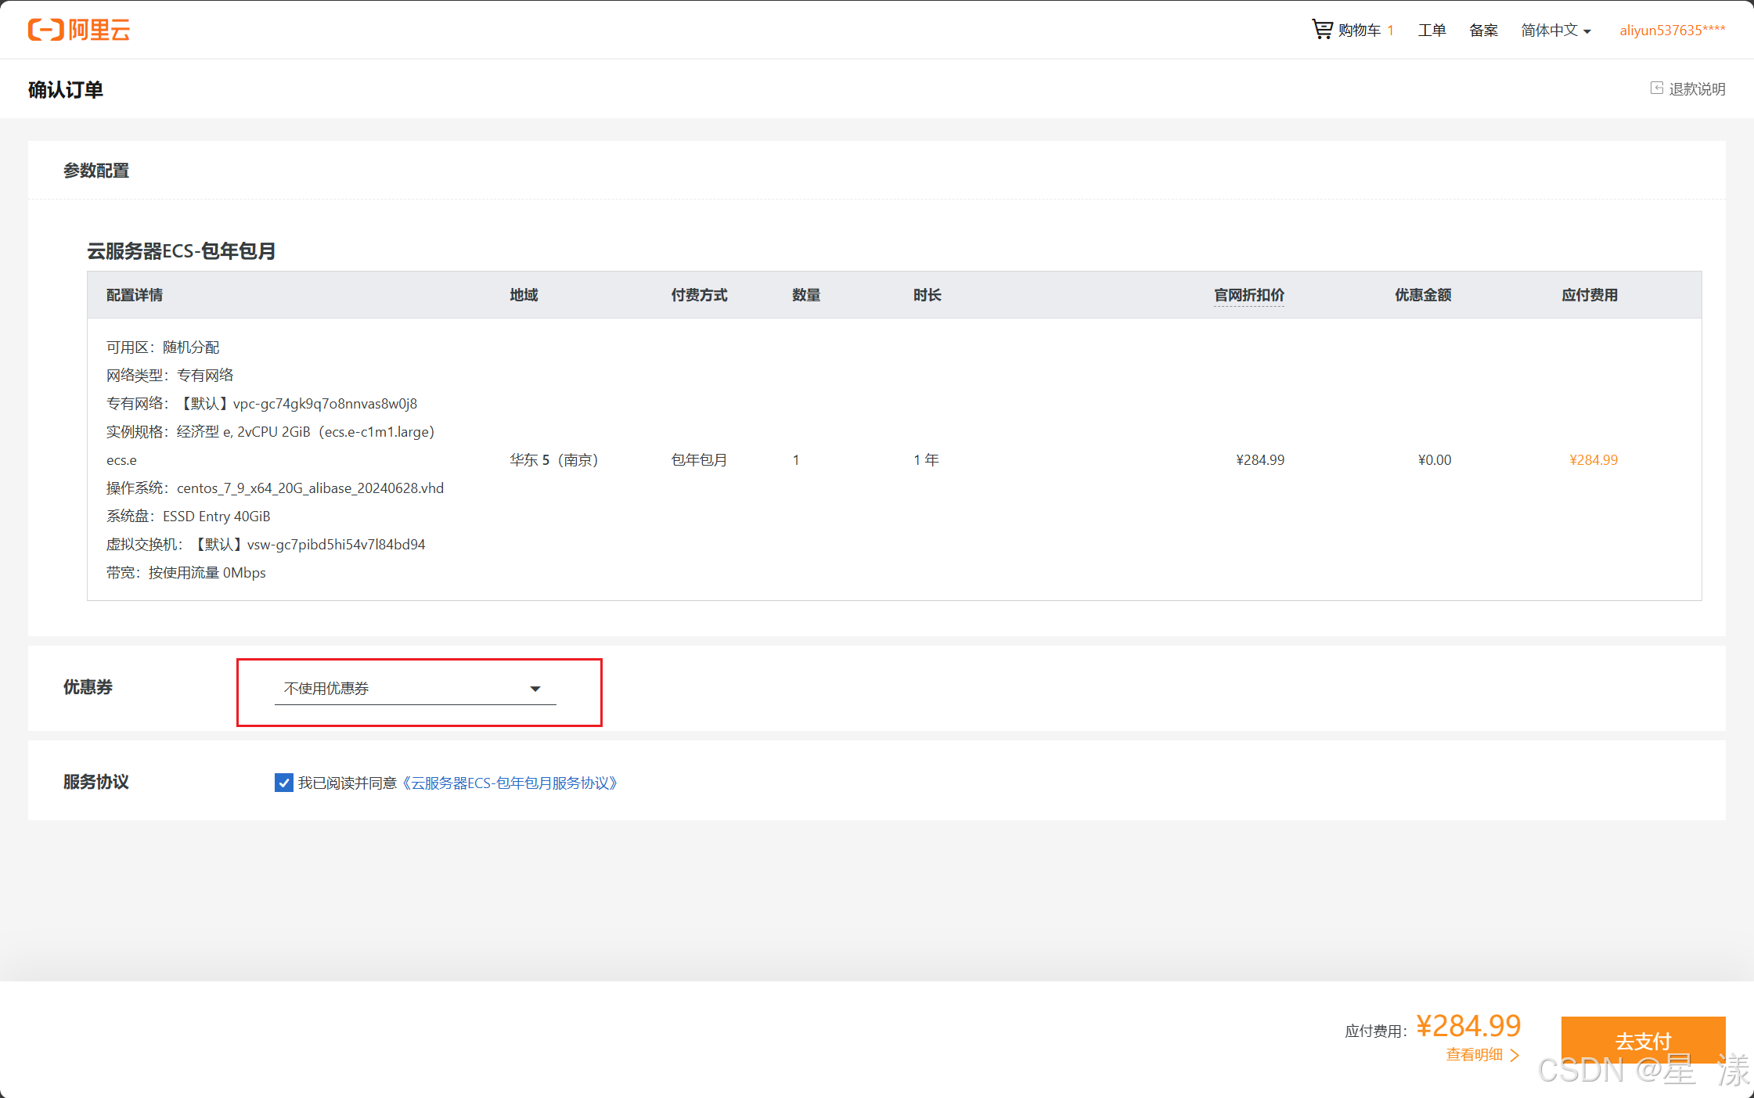The width and height of the screenshot is (1754, 1098).
Task: Open 备案 in top navigation
Action: [1483, 30]
